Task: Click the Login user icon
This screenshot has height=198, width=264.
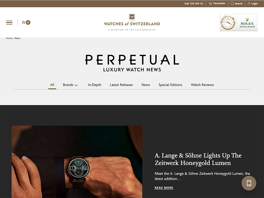Action: coord(249,3)
